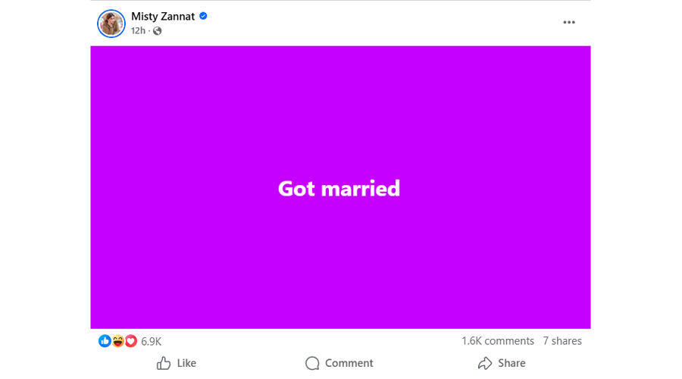Click the Share arrow icon

tap(485, 364)
